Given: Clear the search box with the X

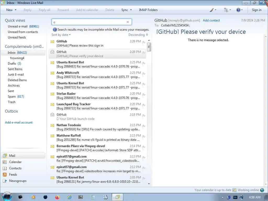Looking at the screenshot, I should click(128, 22).
